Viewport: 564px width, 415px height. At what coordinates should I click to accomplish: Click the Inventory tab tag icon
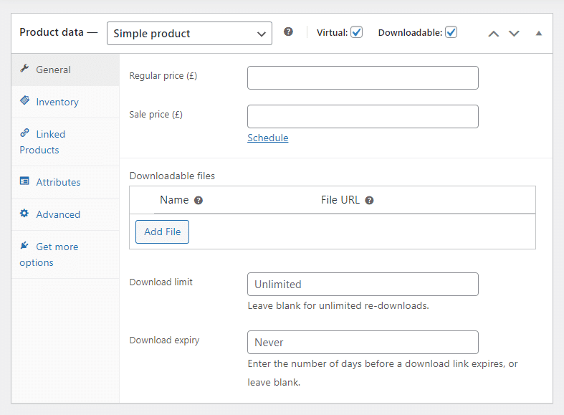[24, 100]
